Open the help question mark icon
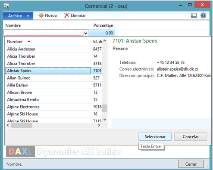Image resolution: width=213 pixels, height=170 pixels. [x=203, y=15]
